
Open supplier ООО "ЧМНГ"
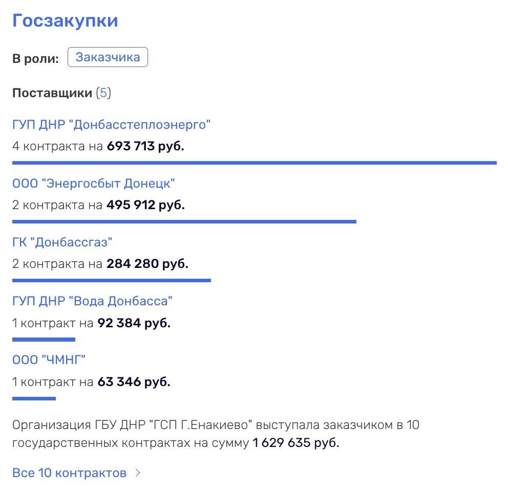pyautogui.click(x=49, y=360)
